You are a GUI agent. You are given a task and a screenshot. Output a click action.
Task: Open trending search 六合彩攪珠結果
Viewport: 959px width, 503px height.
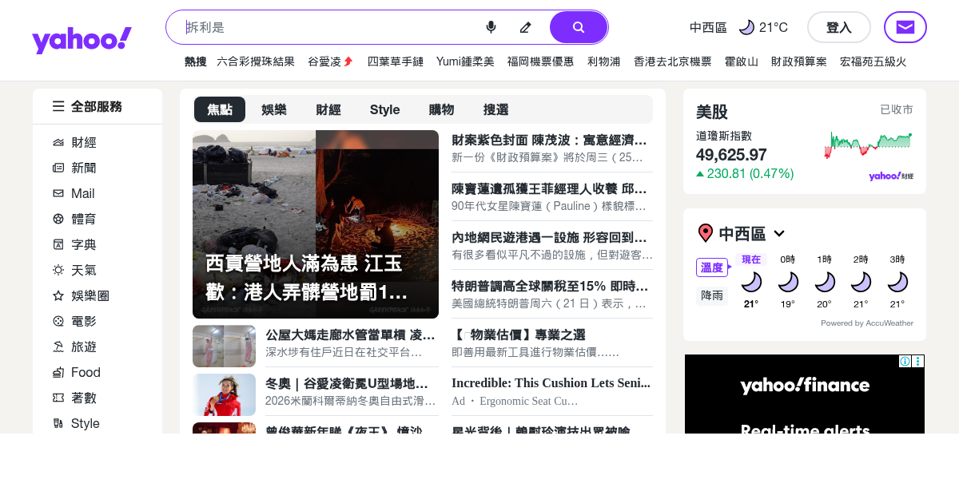(x=256, y=61)
